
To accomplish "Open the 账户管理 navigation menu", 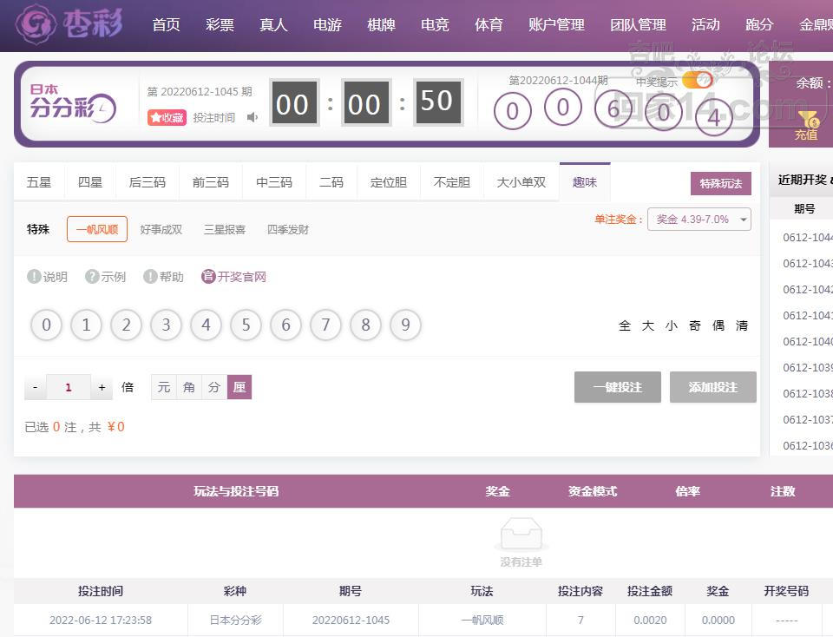I will tap(556, 24).
